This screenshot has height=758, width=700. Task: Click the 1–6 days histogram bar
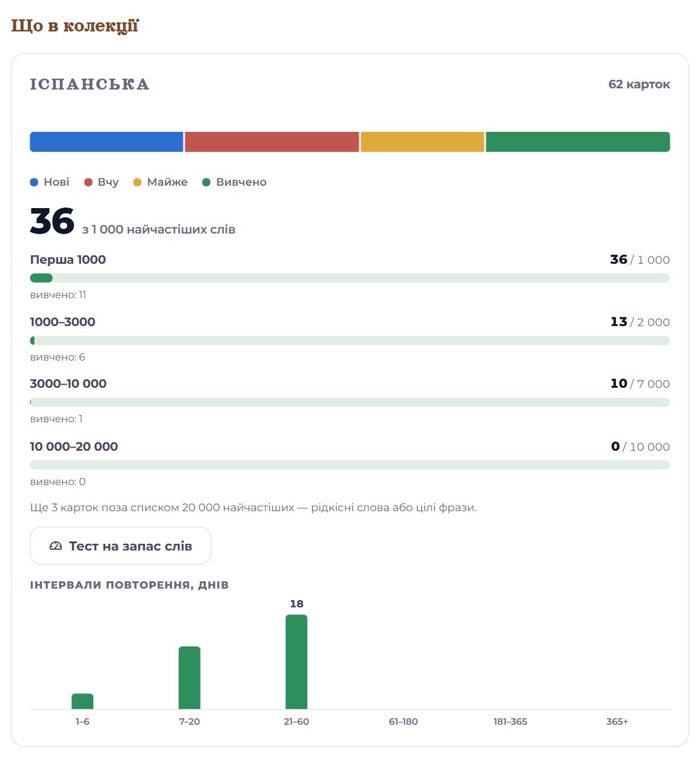[x=82, y=701]
